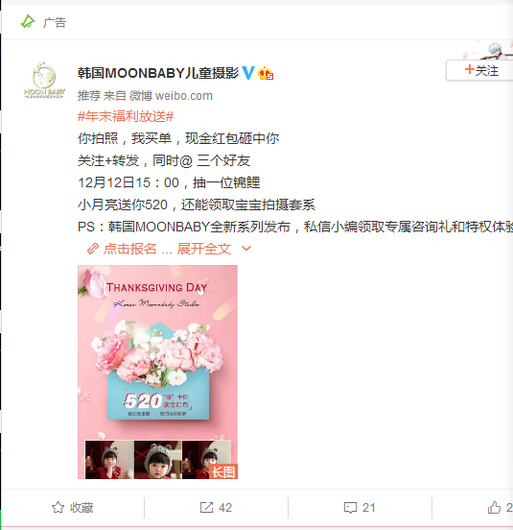Screen dimensions: 513x530
Task: Click the 广告 ad label
Action: pos(55,23)
